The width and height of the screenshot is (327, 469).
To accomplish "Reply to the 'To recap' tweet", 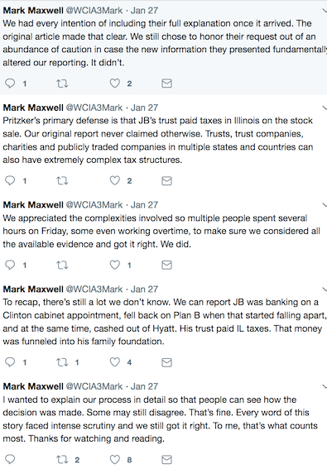I will (x=10, y=362).
